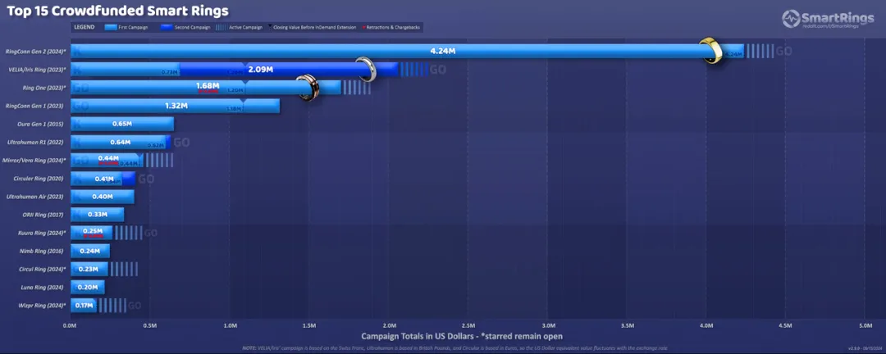Click the 4.24M value on the top bar
This screenshot has width=886, height=354.
click(443, 51)
